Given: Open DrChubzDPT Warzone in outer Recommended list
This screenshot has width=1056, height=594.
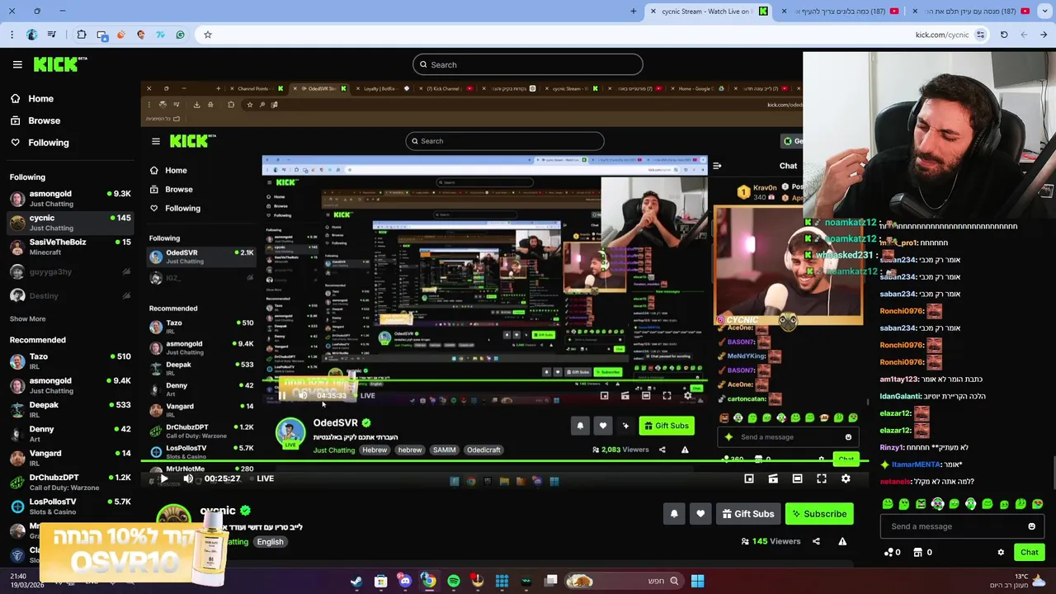Looking at the screenshot, I should click(70, 482).
